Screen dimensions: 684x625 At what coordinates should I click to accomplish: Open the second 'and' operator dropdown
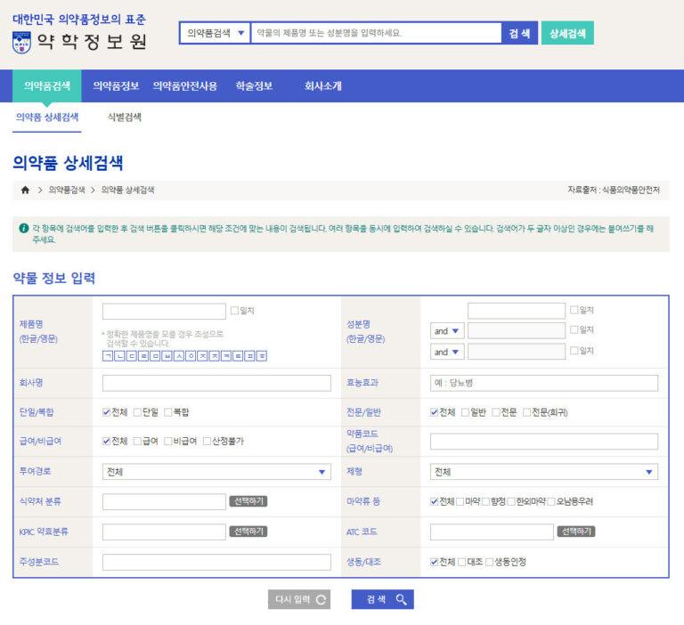coord(447,352)
